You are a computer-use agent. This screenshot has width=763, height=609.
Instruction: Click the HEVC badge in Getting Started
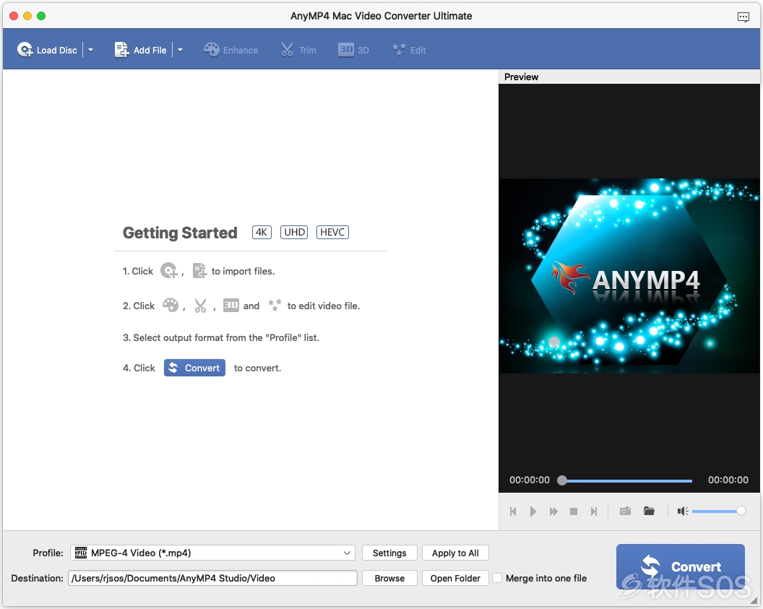pyautogui.click(x=332, y=232)
